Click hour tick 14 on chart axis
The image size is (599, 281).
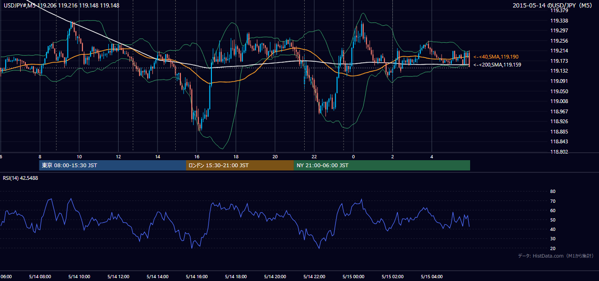[x=157, y=157]
